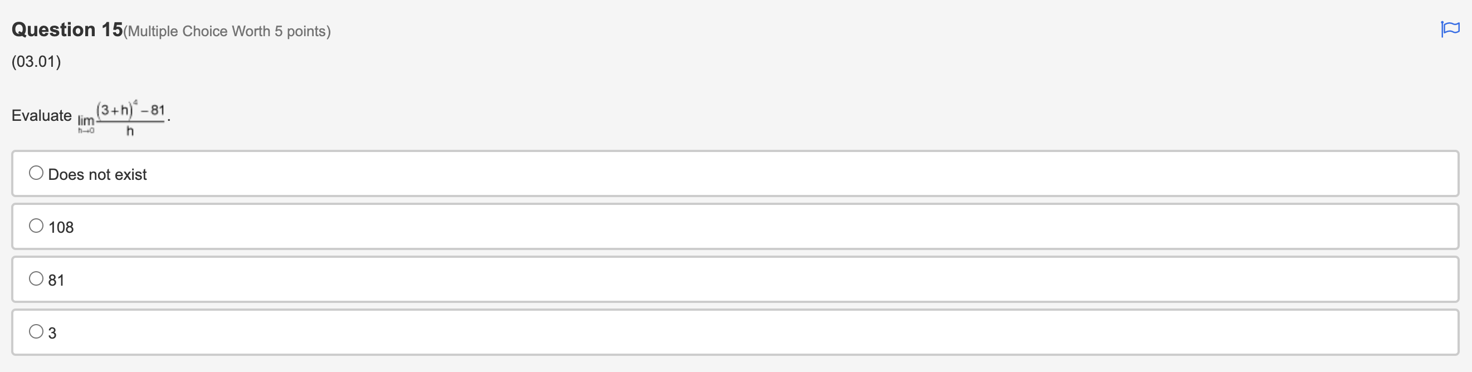
Task: Click the blue bookmark flag at top right
Action: click(x=1450, y=30)
